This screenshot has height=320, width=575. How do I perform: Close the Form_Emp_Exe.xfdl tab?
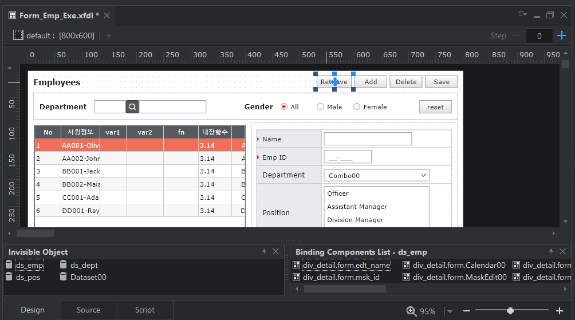[107, 15]
